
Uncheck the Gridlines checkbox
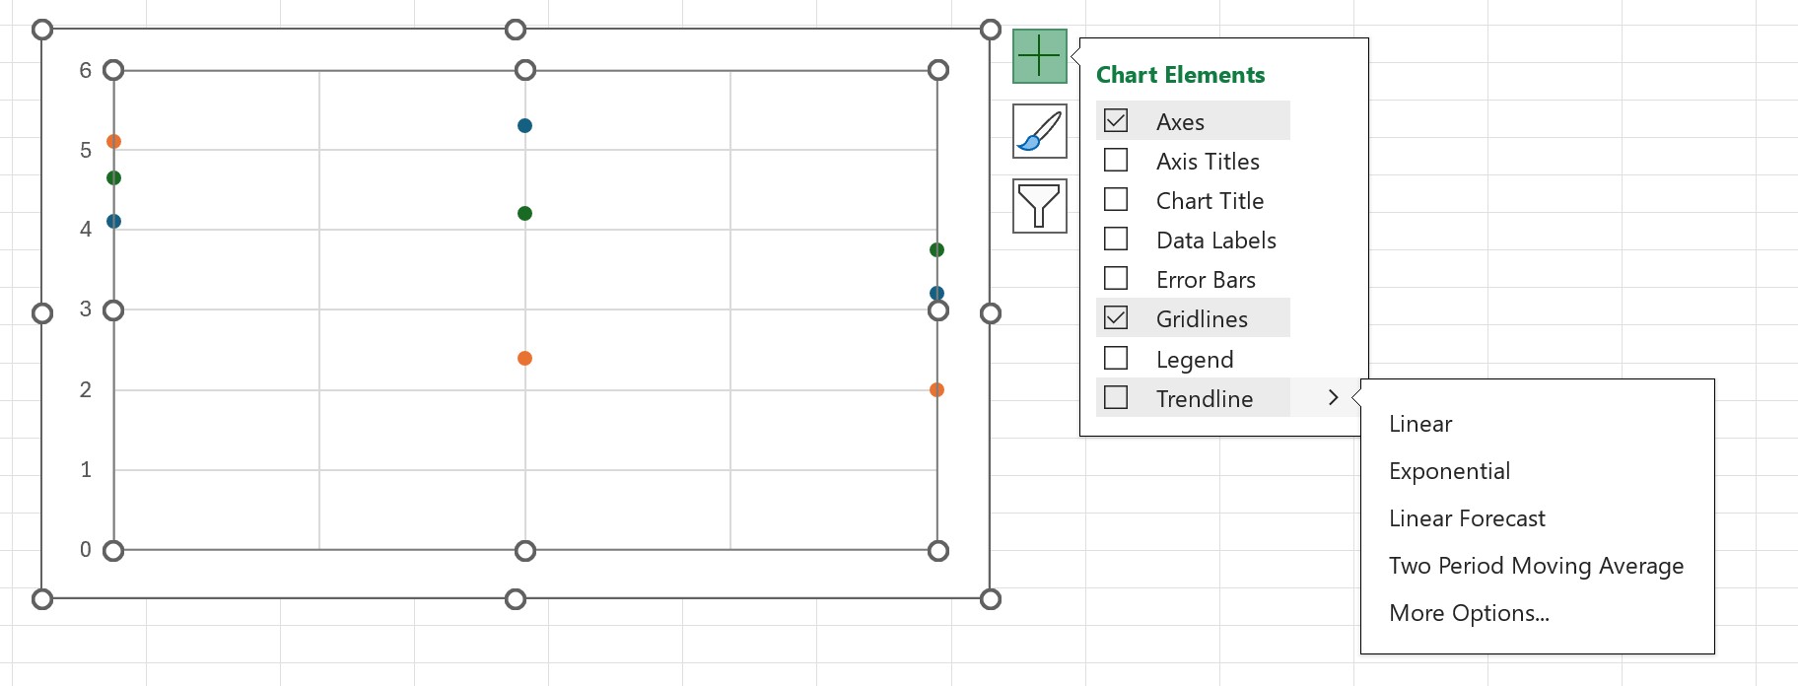pyautogui.click(x=1116, y=317)
